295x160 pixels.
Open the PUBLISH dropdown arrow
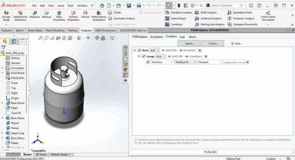293,152
